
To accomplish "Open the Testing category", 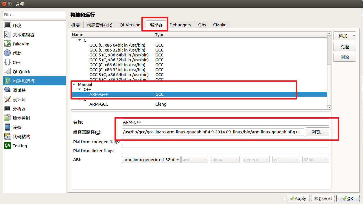I will (x=34, y=146).
